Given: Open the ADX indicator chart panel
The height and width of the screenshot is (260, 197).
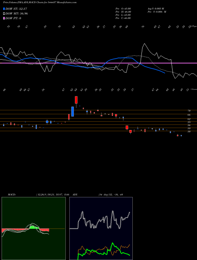Looking at the screenshot, I should tap(101, 228).
